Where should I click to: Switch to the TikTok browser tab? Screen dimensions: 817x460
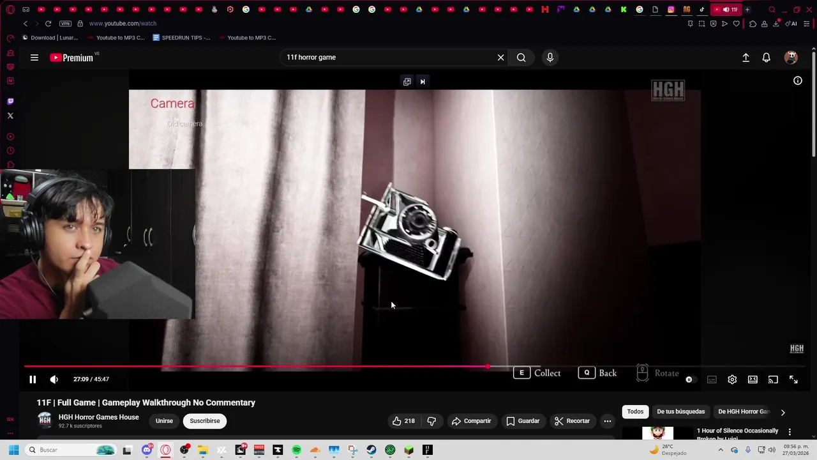[702, 10]
